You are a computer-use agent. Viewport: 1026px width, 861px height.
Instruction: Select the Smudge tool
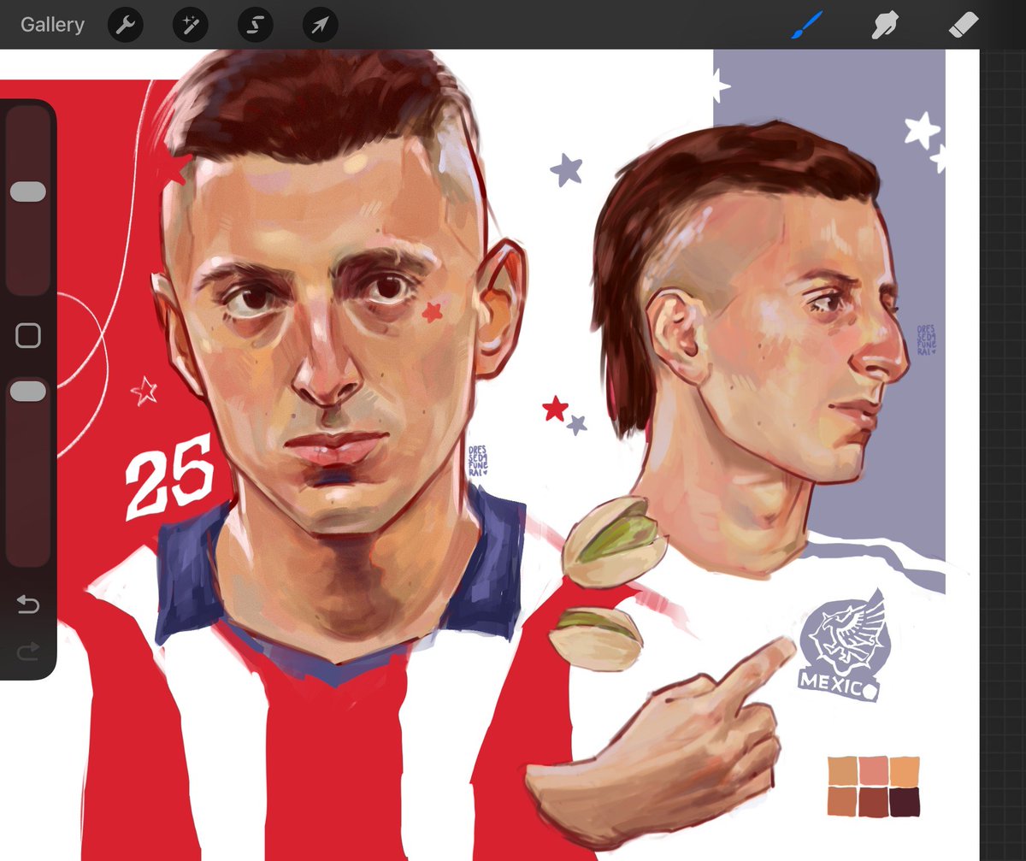pyautogui.click(x=885, y=26)
